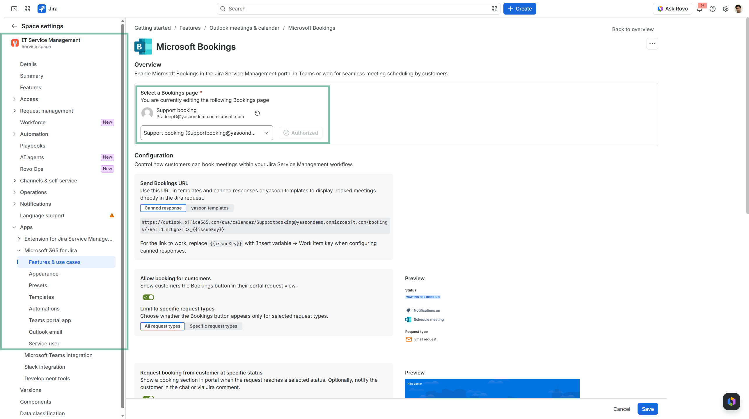Screen dimensions: 749x419
Task: Open Appearance under Microsoft 365
Action: pos(44,274)
